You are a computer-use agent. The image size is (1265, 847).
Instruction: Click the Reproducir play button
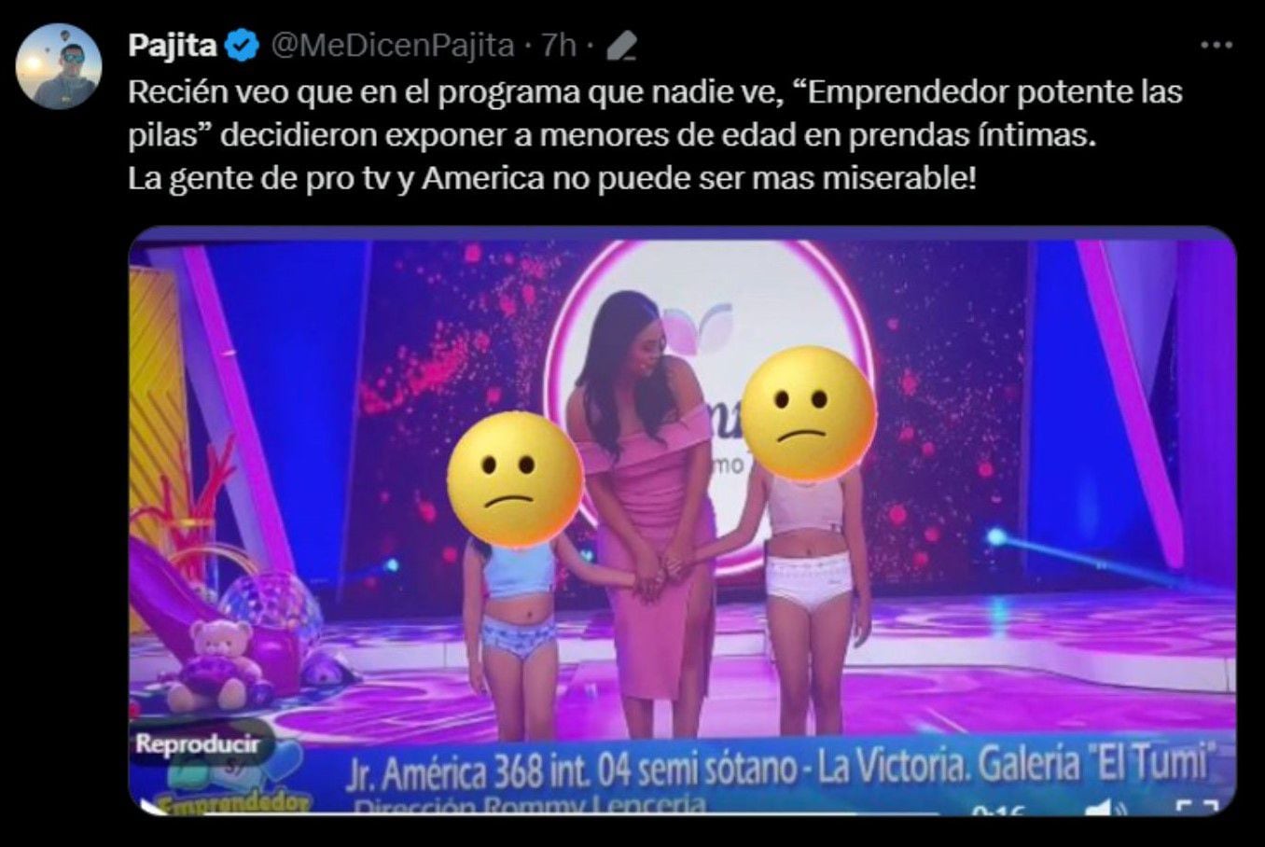pyautogui.click(x=198, y=743)
